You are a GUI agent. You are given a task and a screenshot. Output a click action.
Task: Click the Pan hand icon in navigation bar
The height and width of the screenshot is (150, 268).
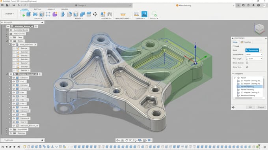point(127,140)
